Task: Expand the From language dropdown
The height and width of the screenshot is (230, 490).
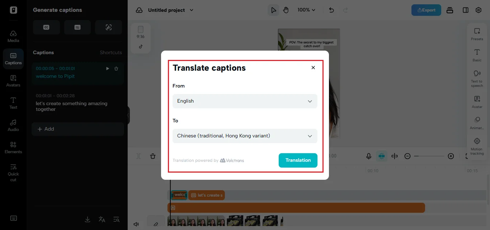Action: point(245,101)
